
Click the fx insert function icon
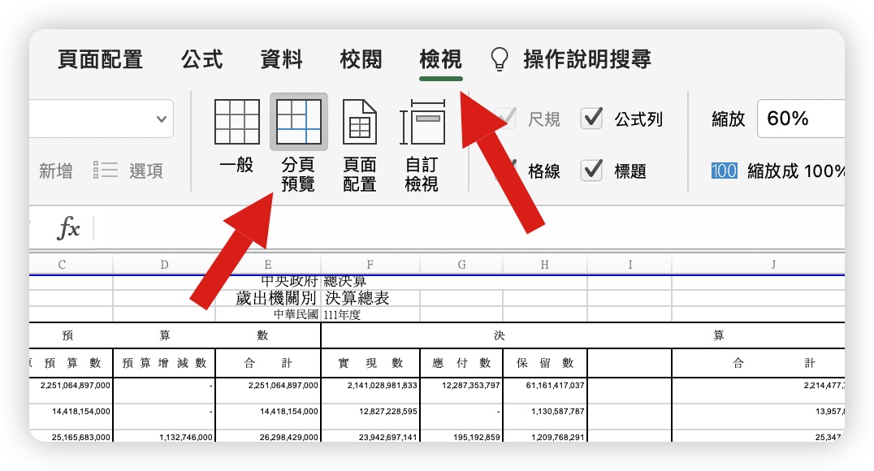[68, 228]
